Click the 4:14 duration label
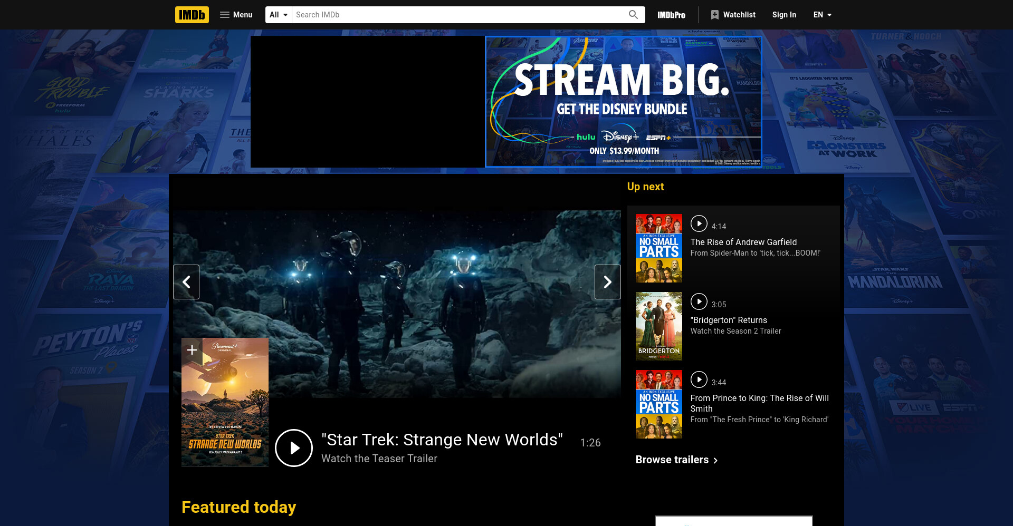Image resolution: width=1013 pixels, height=526 pixels. point(719,227)
